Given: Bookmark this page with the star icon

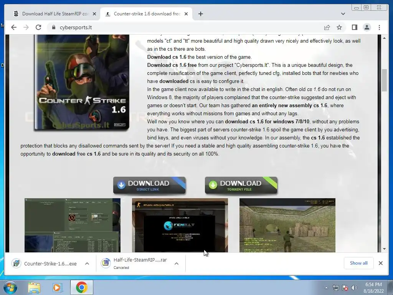Looking at the screenshot, I should [339, 27].
